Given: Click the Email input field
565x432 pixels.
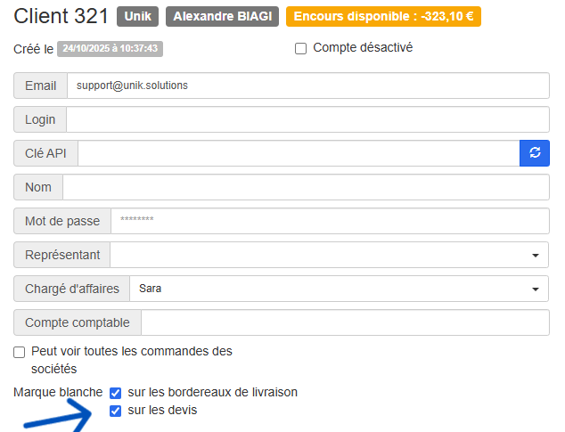Looking at the screenshot, I should (307, 86).
